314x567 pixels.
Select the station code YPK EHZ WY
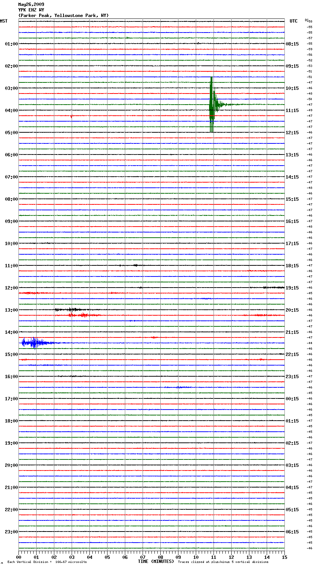click(31, 10)
